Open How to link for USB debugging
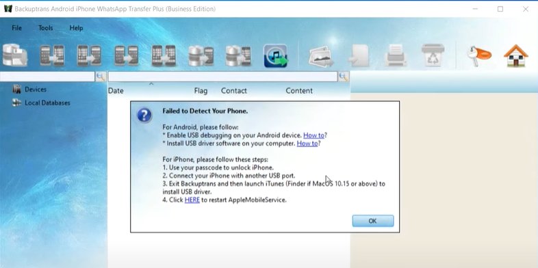 click(313, 135)
